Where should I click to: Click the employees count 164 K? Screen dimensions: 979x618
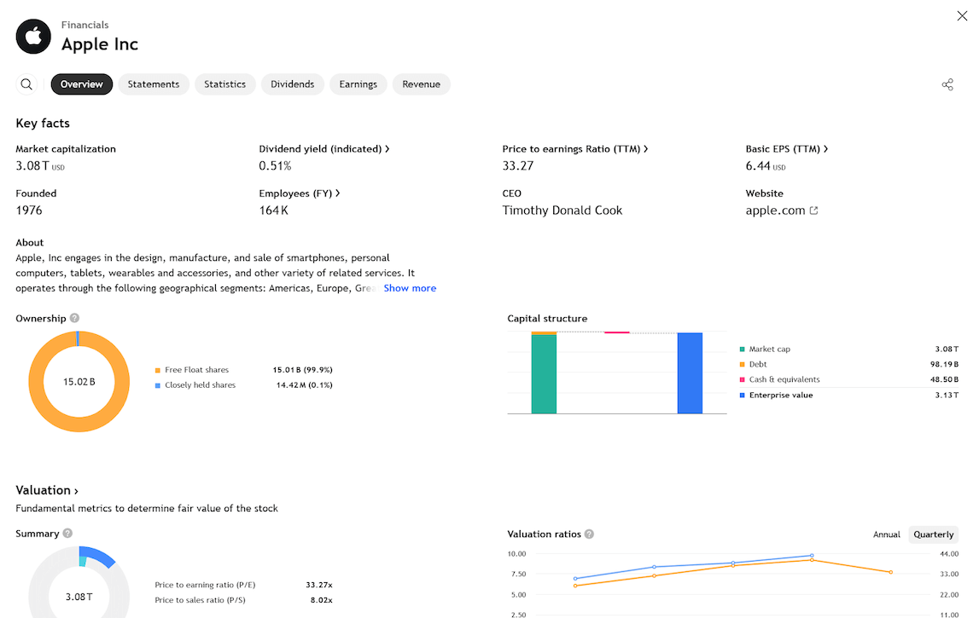coord(273,211)
